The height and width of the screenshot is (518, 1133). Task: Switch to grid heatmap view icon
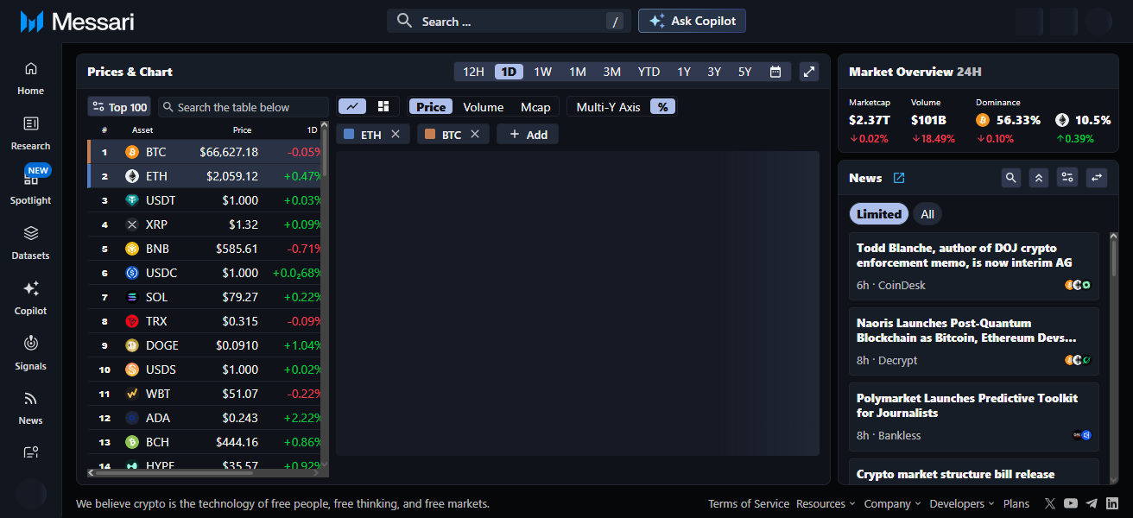pyautogui.click(x=383, y=106)
